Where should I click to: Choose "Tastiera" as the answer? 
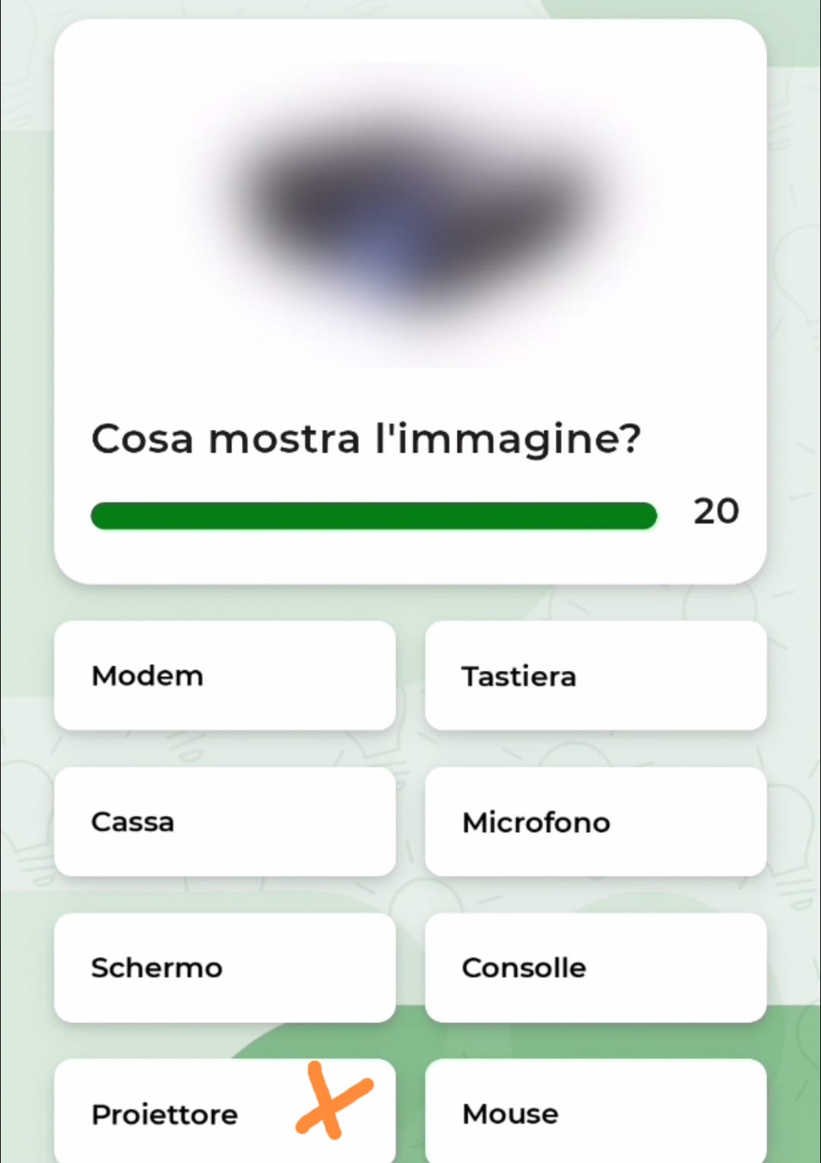(x=595, y=675)
